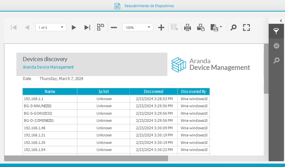
Task: Select the 192.168.1.31 cell
Action: [50, 135]
